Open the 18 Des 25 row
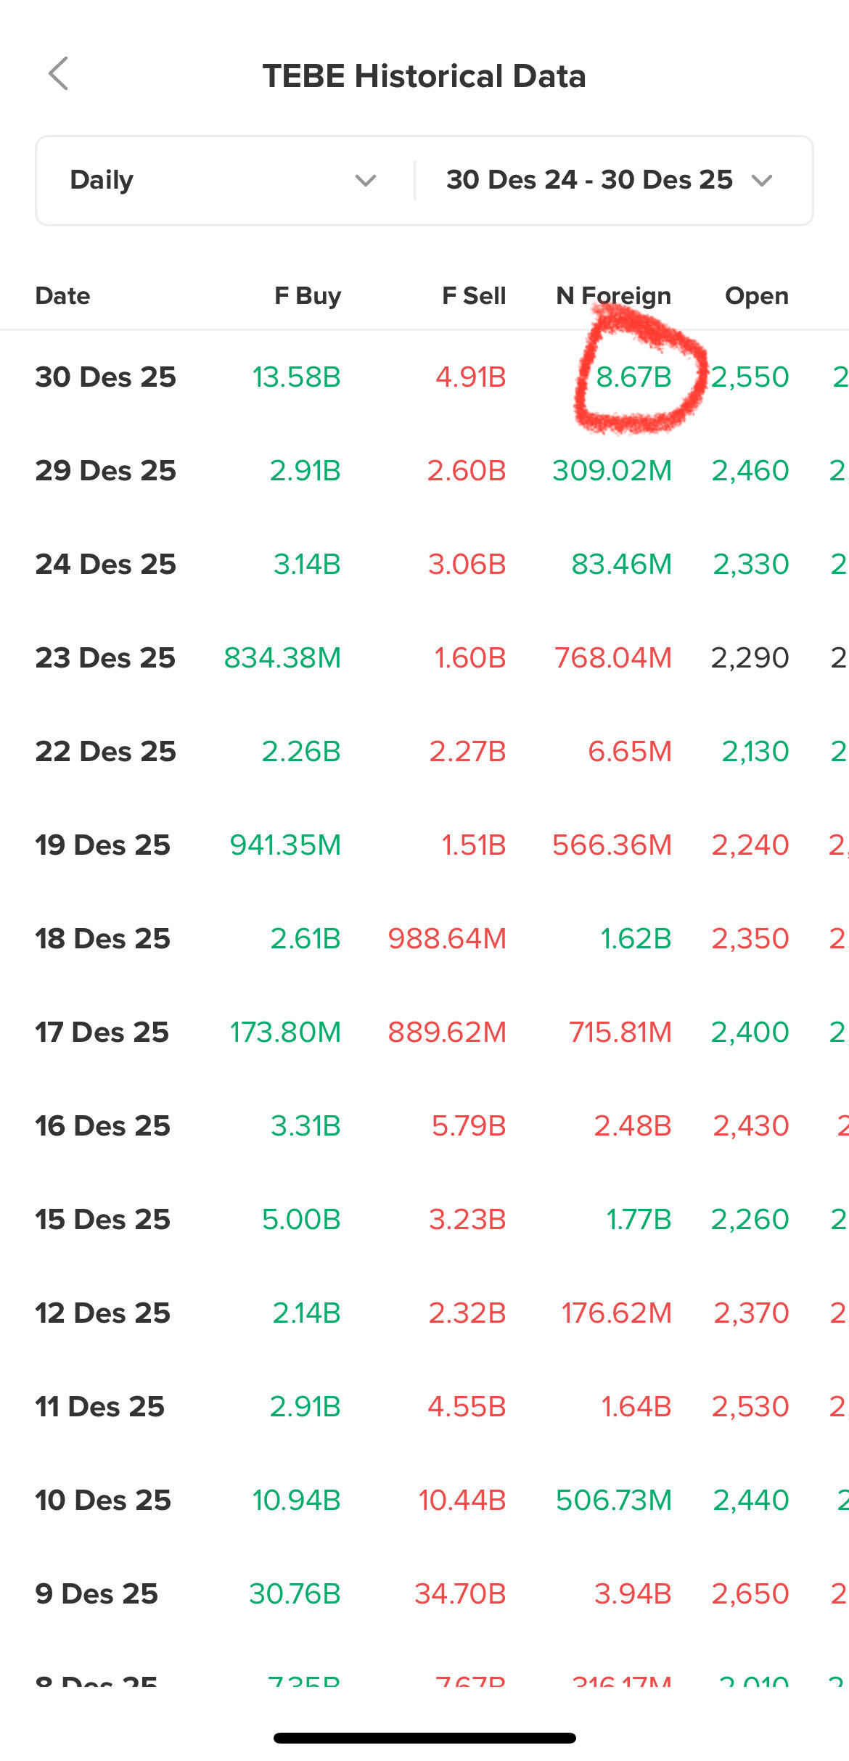Viewport: 849px width, 1761px height. tap(103, 939)
